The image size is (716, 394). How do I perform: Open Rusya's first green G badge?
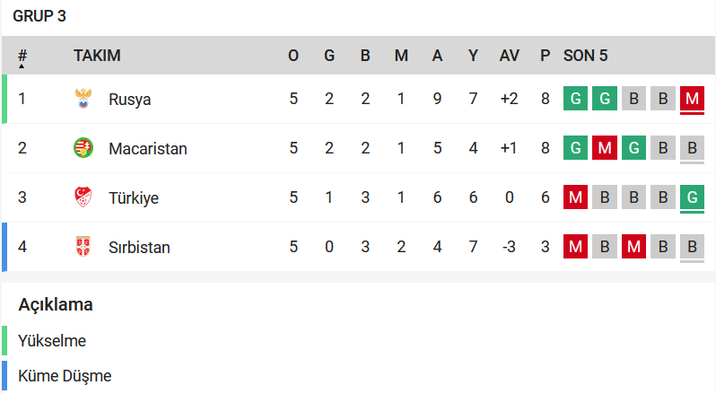click(575, 99)
